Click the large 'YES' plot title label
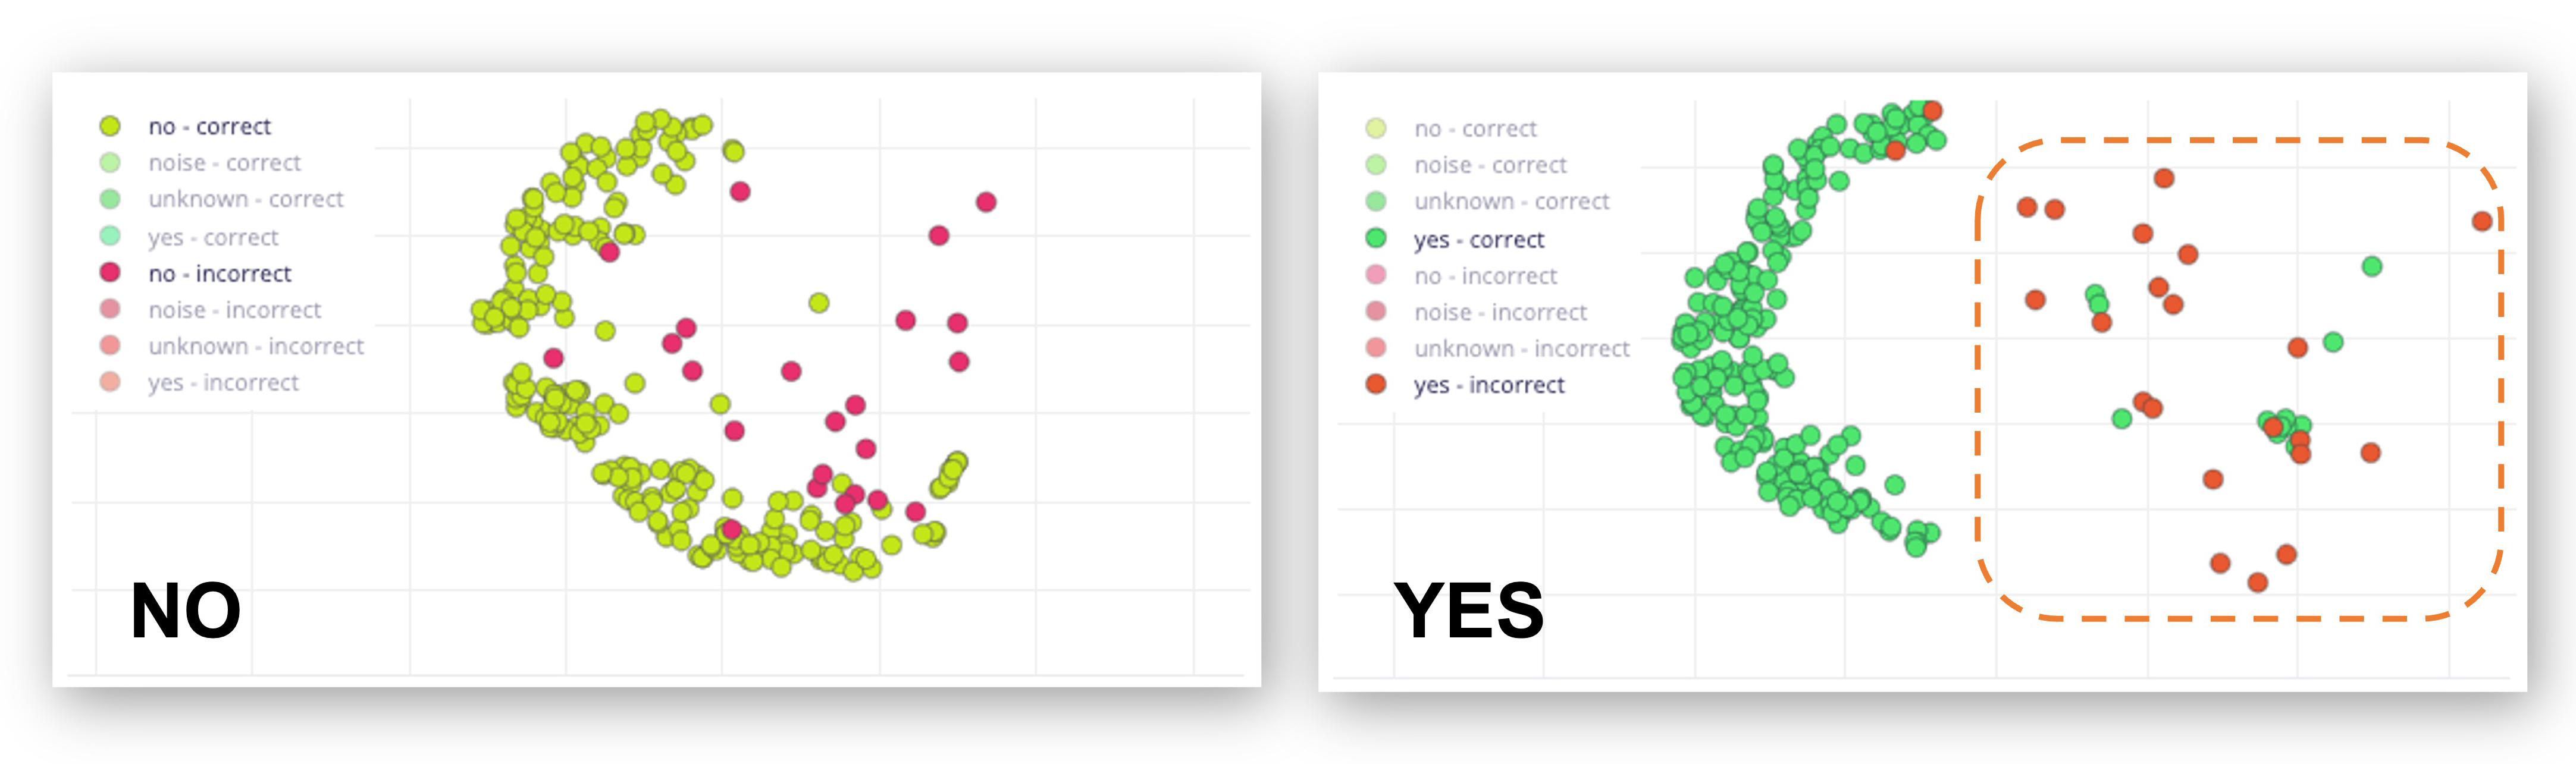Screen dimensions: 2576x764 (x=1468, y=610)
